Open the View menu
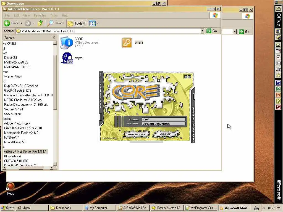This screenshot has height=212, width=283. [26, 15]
